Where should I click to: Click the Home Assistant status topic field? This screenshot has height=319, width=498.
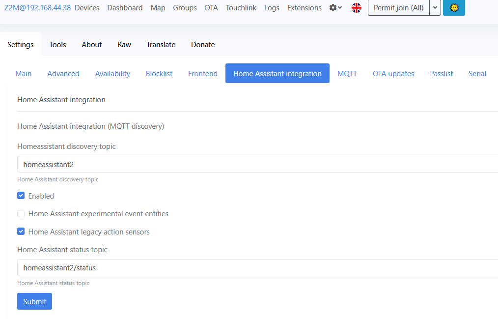(257, 267)
